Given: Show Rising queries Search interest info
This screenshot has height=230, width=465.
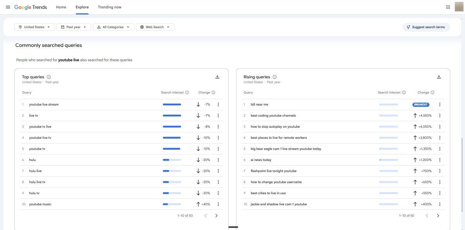Looking at the screenshot, I should (x=404, y=93).
